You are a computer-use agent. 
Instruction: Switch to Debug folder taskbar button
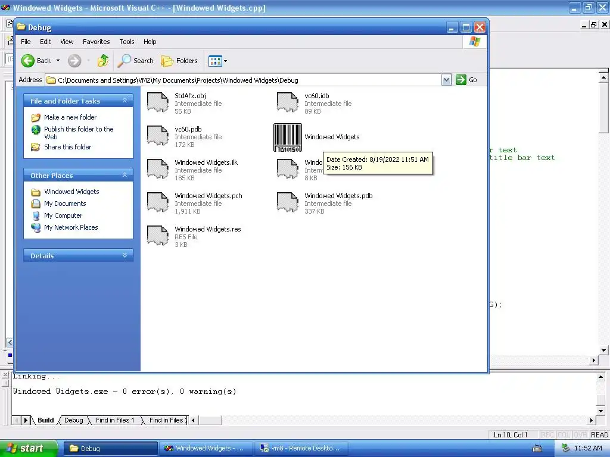pyautogui.click(x=110, y=449)
